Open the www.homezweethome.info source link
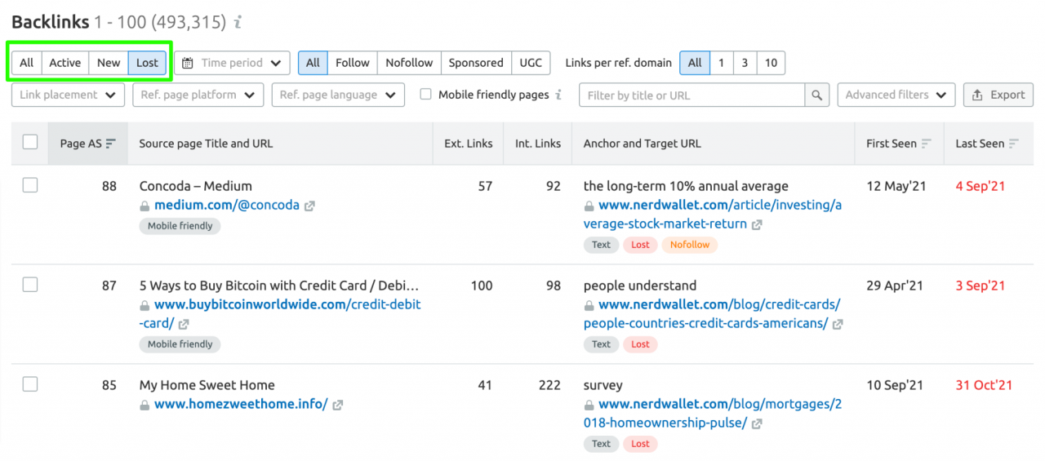The height and width of the screenshot is (461, 1045). pos(241,404)
